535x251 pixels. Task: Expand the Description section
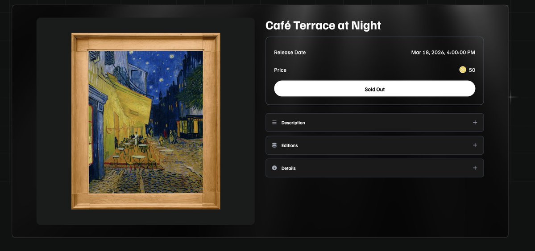click(x=374, y=123)
